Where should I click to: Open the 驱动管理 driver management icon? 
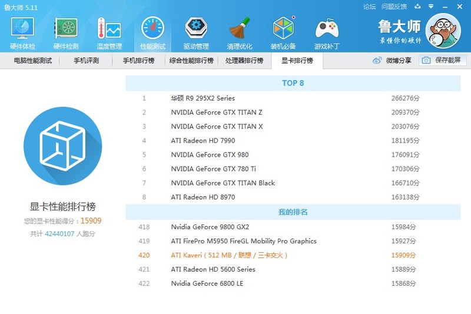coord(196,33)
